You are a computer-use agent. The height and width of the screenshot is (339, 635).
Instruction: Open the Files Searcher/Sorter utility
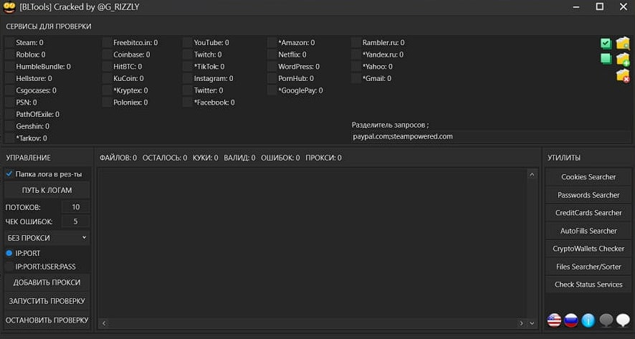(x=588, y=267)
